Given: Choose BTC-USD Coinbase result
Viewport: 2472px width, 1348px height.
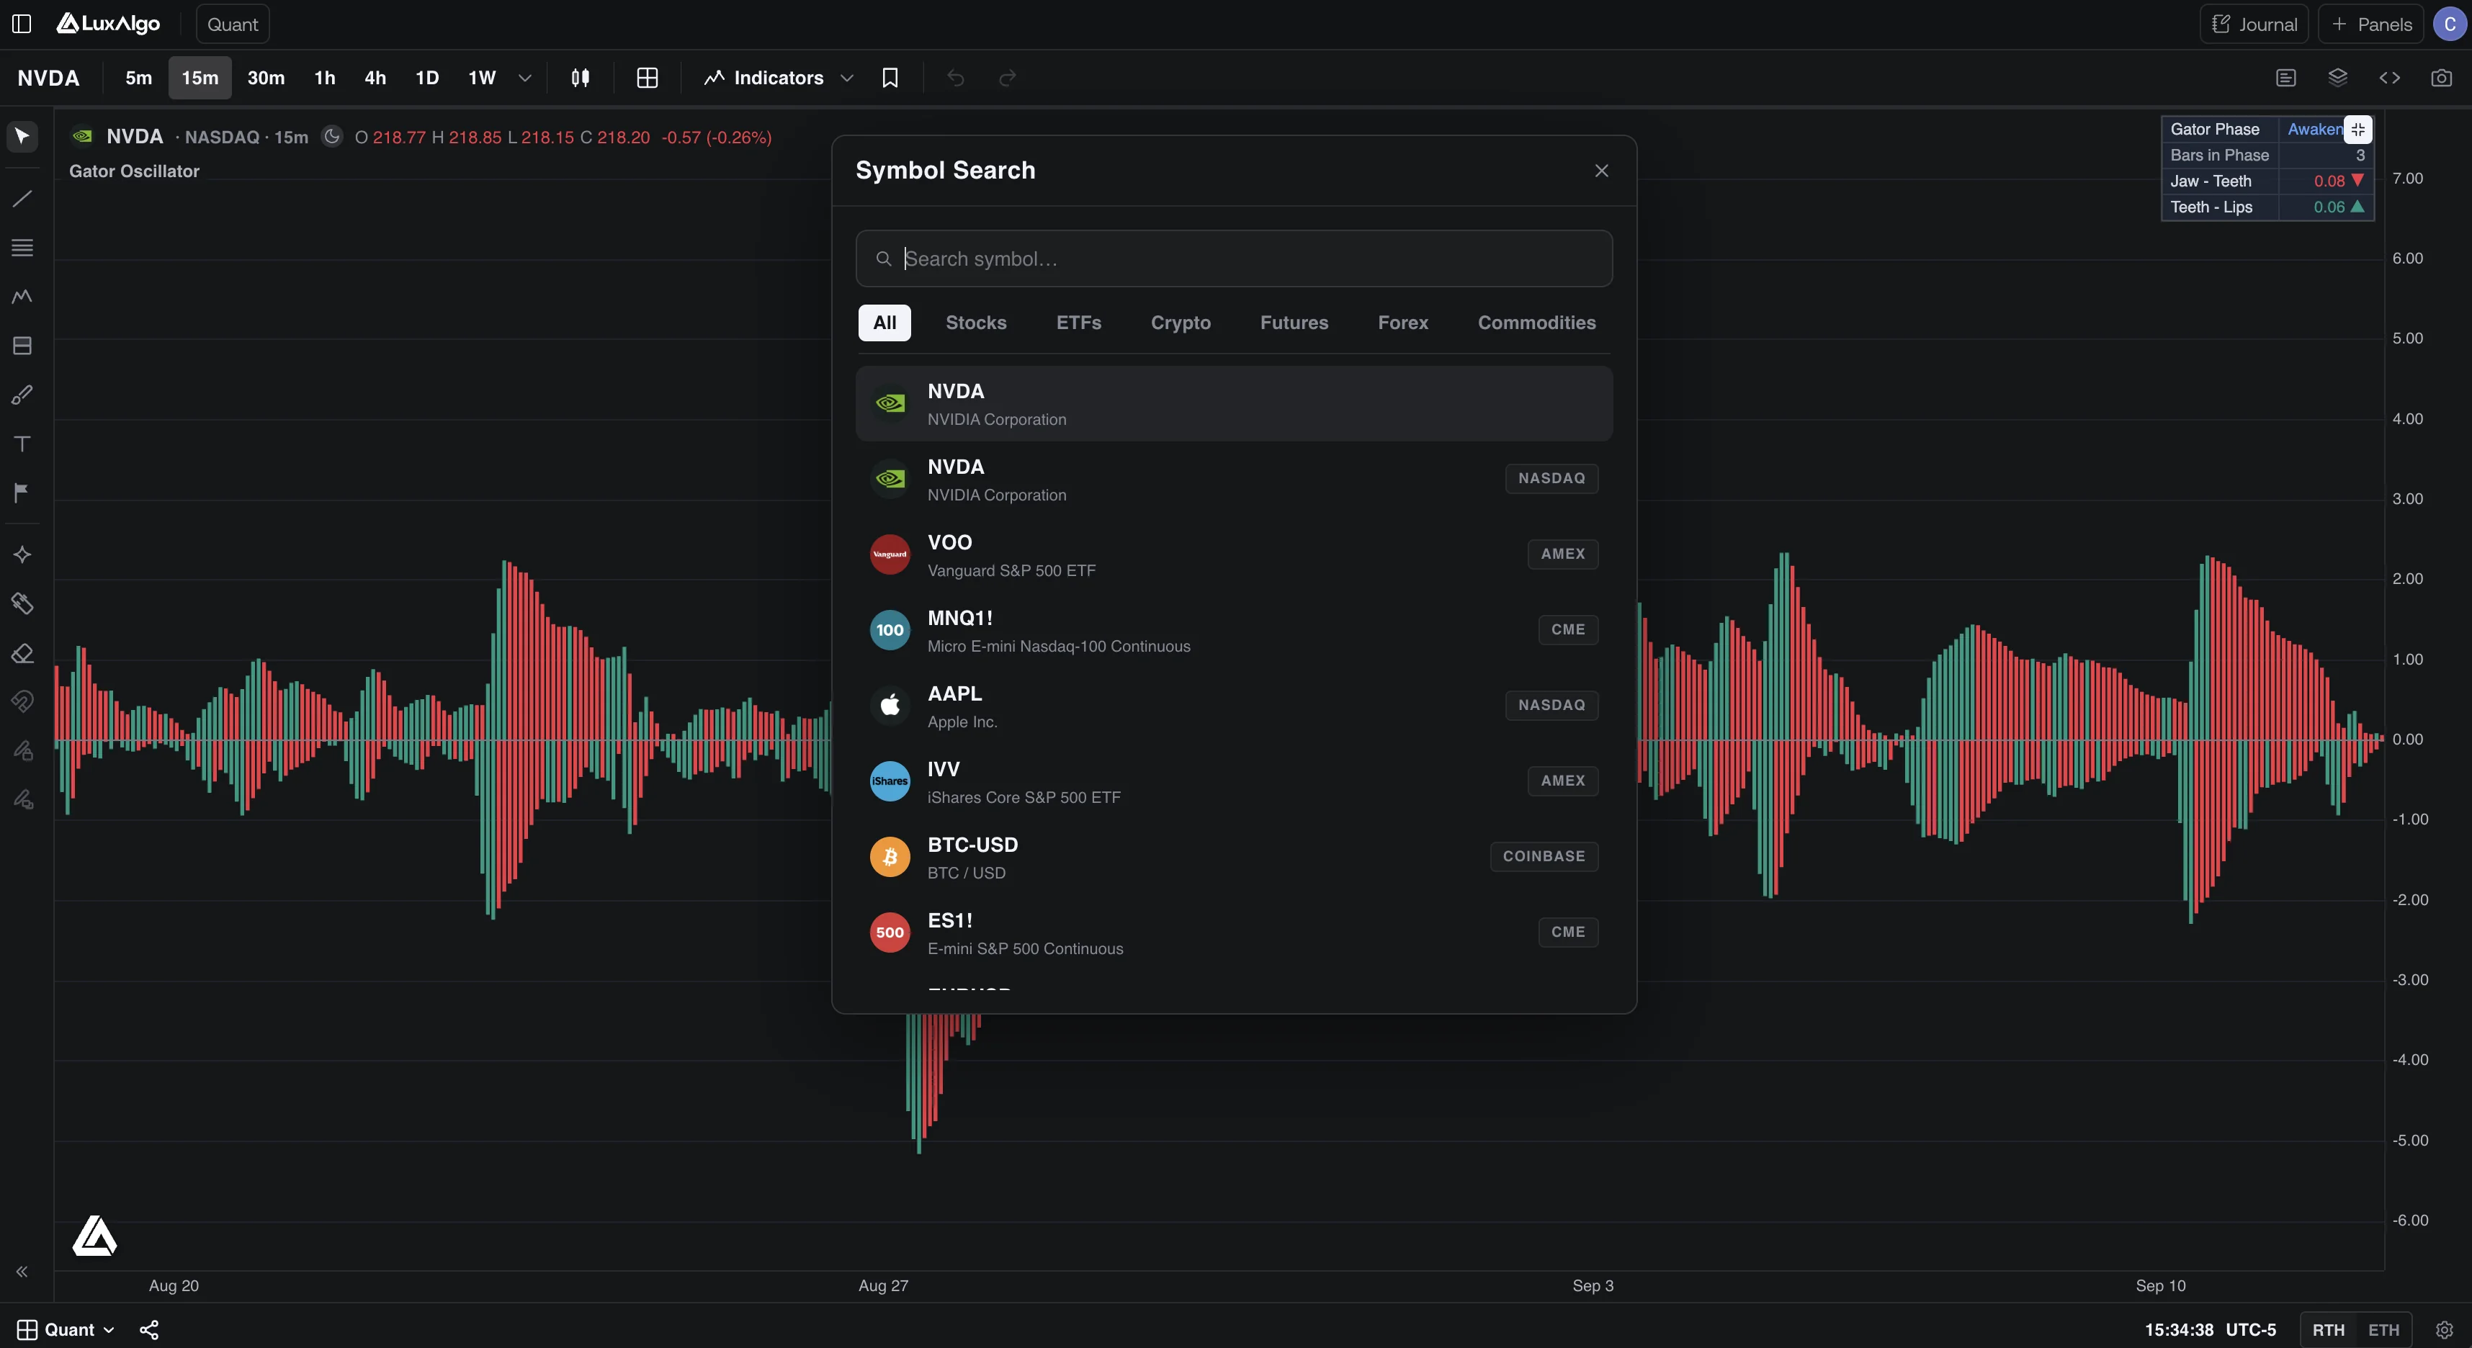Looking at the screenshot, I should pos(1234,857).
